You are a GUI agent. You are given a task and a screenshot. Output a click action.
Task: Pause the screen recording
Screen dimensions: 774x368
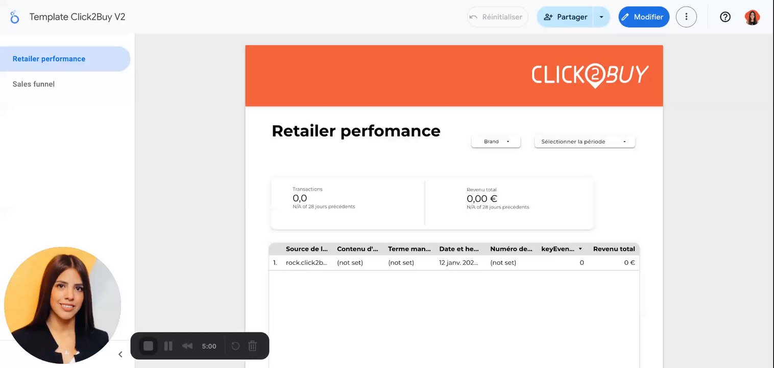(168, 346)
